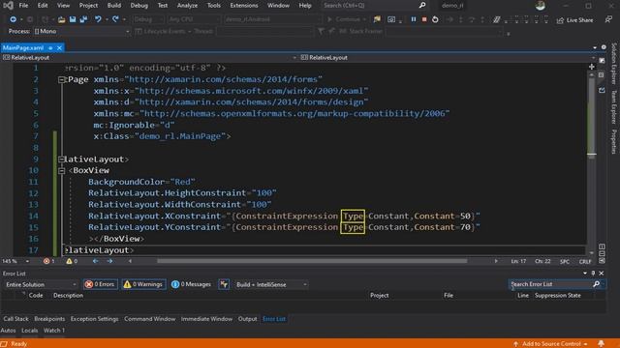The width and height of the screenshot is (620, 348).
Task: Open the Analyze menu
Action: click(x=187, y=6)
